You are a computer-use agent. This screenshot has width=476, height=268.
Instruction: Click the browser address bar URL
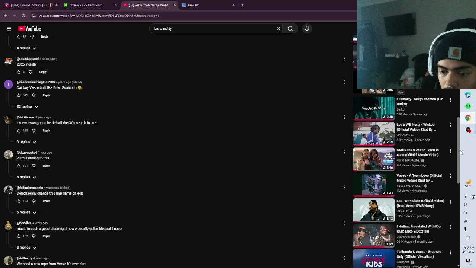click(x=99, y=16)
